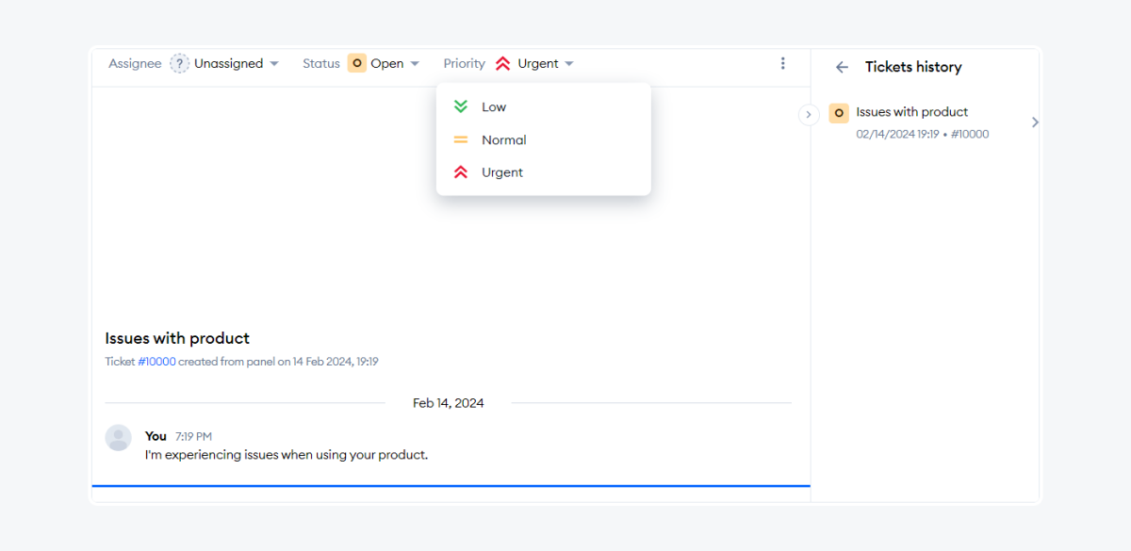Click the question-mark assignee avatar icon

[179, 63]
